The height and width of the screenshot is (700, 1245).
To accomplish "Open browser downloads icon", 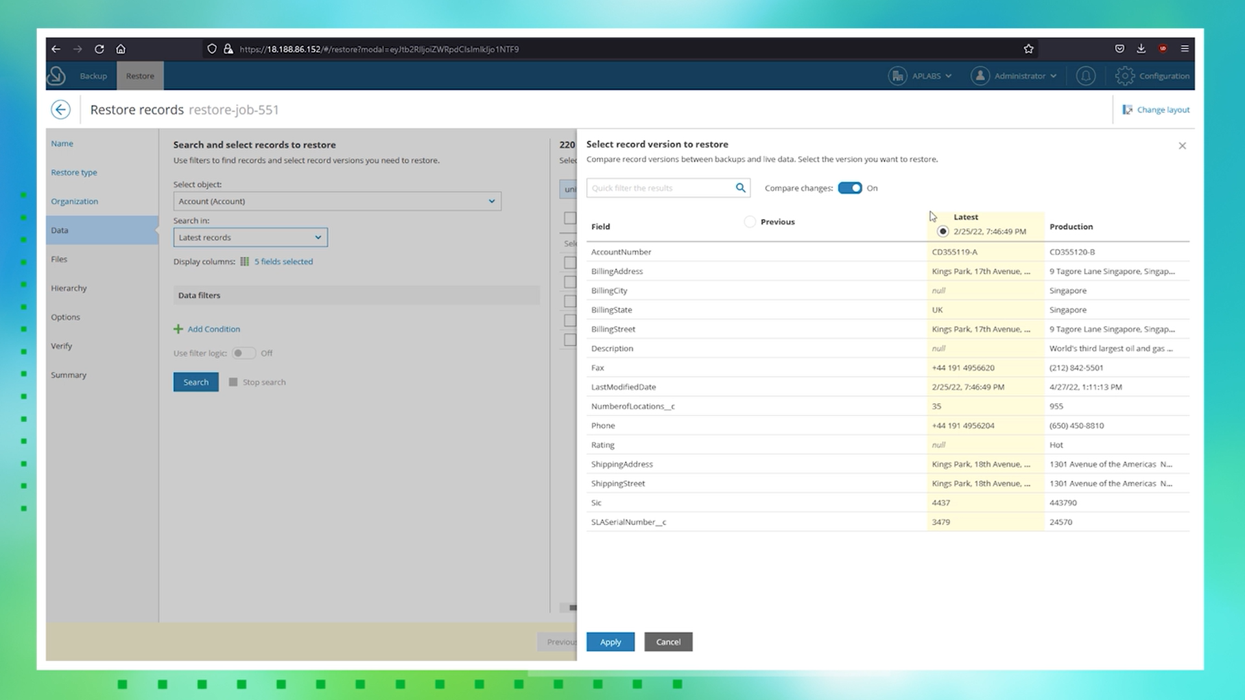I will [x=1141, y=49].
